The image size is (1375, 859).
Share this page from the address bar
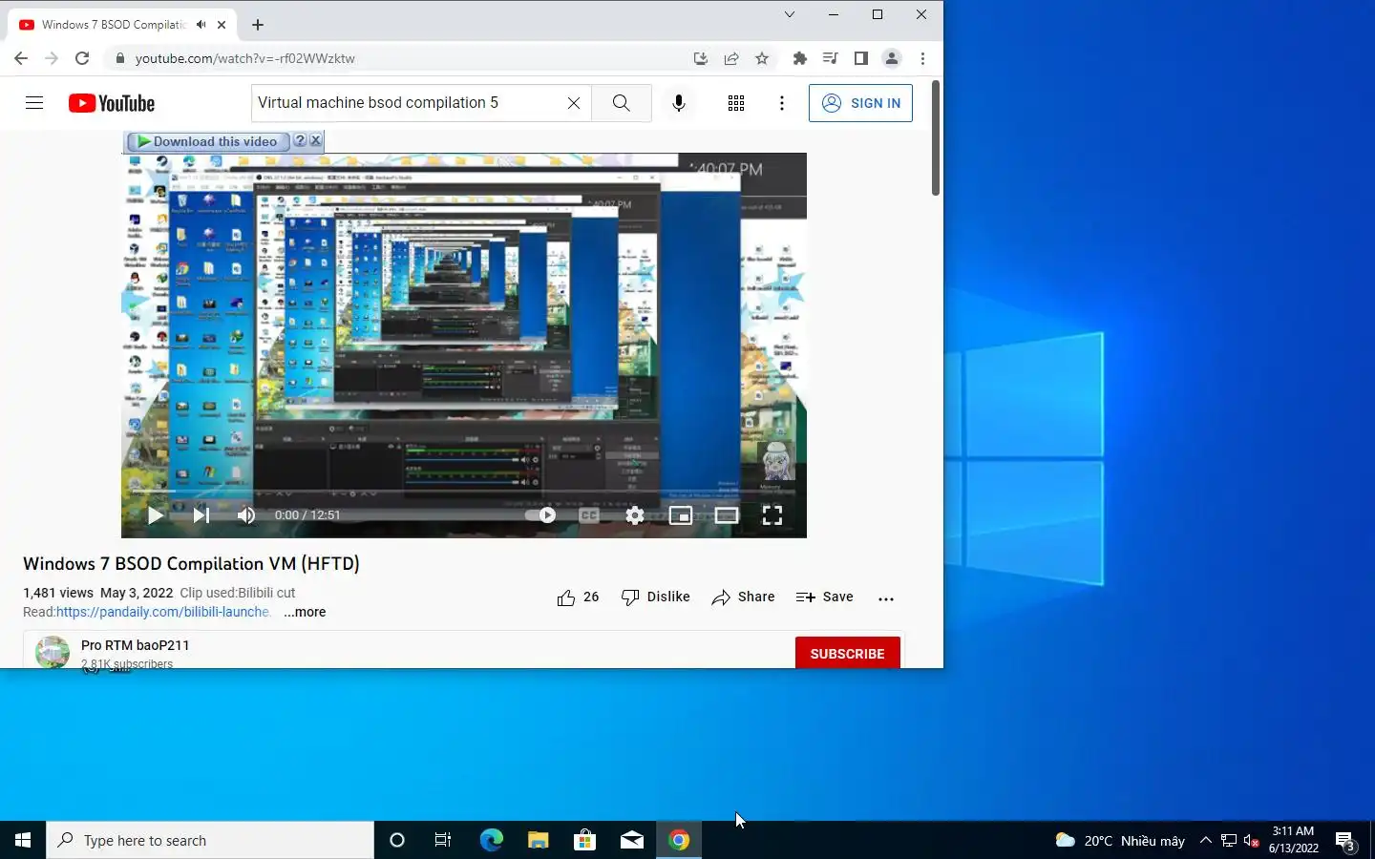(x=731, y=58)
